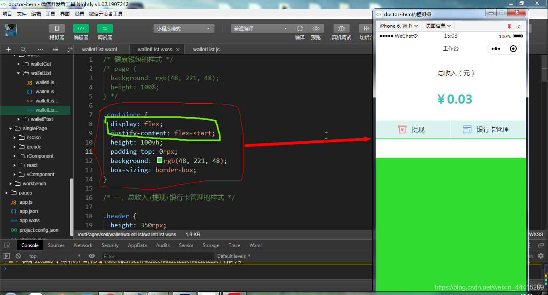Viewport: 548px width, 295px height.
Task: Open the iPhone 6, WiFi device dropdown
Action: [398, 26]
